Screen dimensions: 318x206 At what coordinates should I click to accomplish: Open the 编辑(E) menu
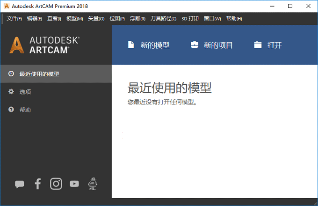click(x=35, y=19)
